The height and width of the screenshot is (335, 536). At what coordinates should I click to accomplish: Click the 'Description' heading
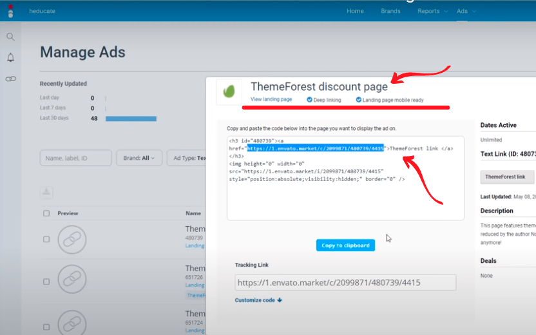click(497, 211)
